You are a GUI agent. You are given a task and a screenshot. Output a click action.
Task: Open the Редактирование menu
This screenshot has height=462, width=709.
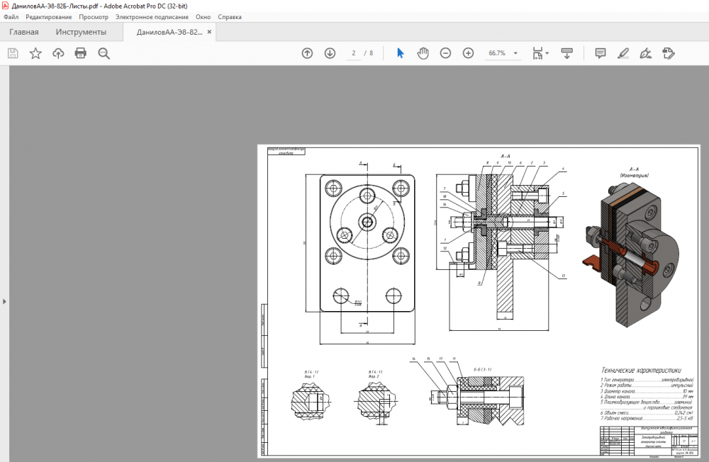click(x=49, y=16)
